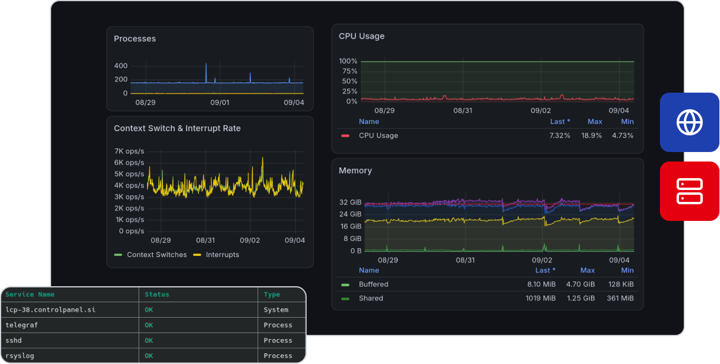This screenshot has width=720, height=364.
Task: Select the Shared series name in the Memory legend
Action: 371,298
